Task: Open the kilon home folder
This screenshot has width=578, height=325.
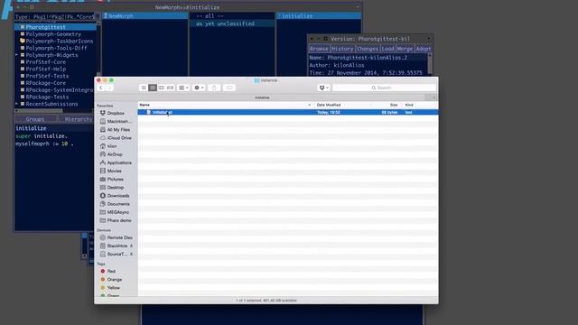Action: coord(112,146)
